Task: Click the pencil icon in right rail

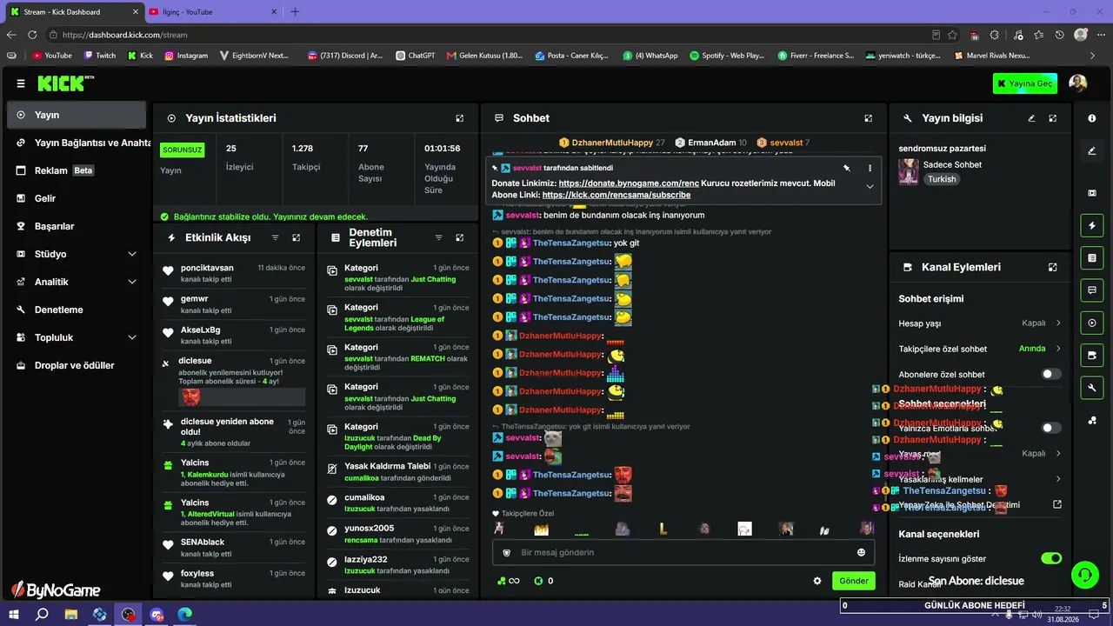Action: (x=1092, y=150)
